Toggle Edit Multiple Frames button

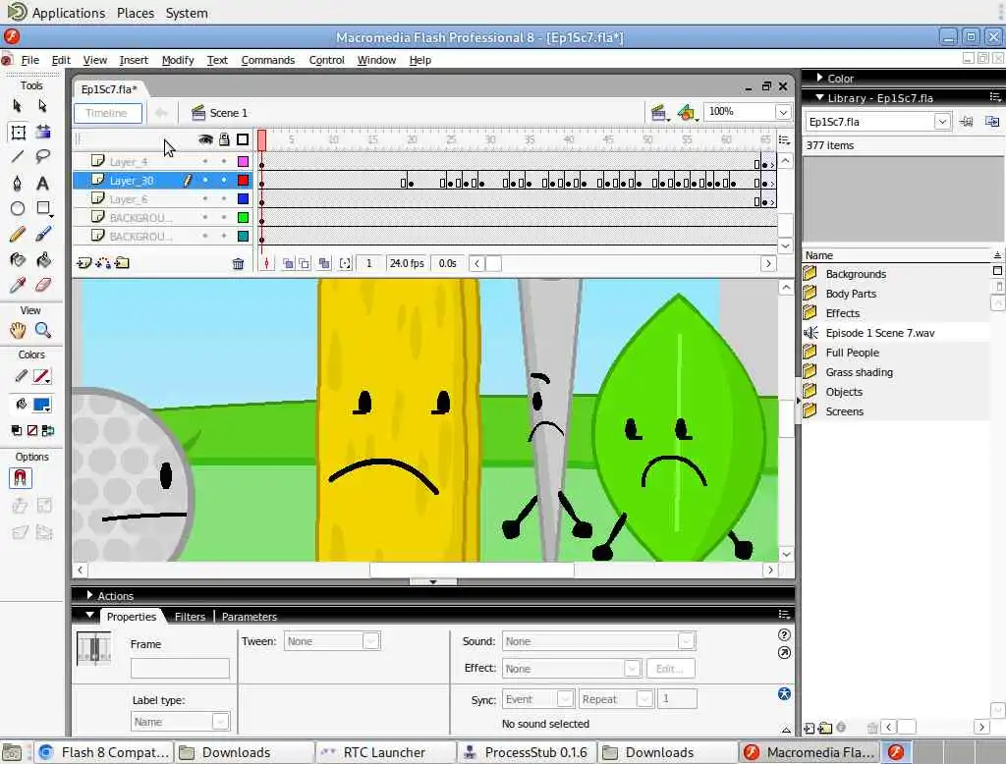coord(324,263)
